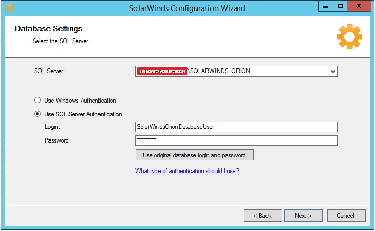Screen dimensions: 375x231
Task: Go back with the Back button
Action: [x=263, y=216]
